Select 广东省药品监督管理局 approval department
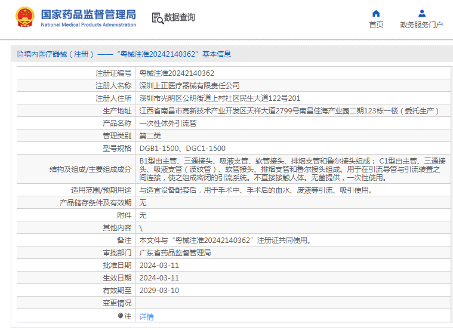Screen dimensions: 453x330 (175, 253)
